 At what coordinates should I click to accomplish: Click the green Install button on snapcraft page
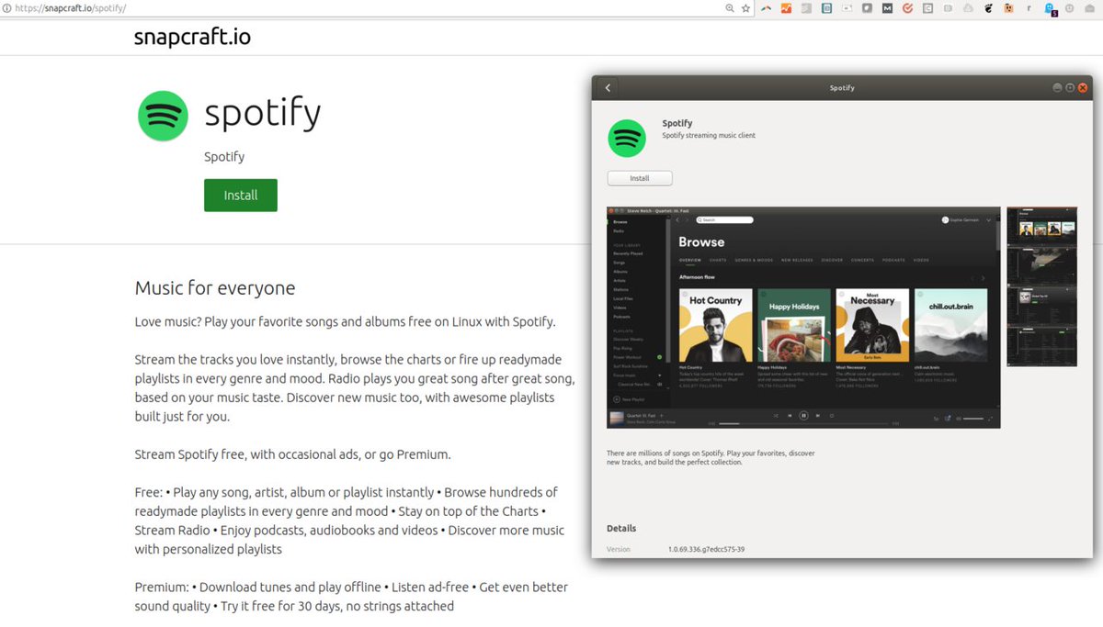coord(241,195)
